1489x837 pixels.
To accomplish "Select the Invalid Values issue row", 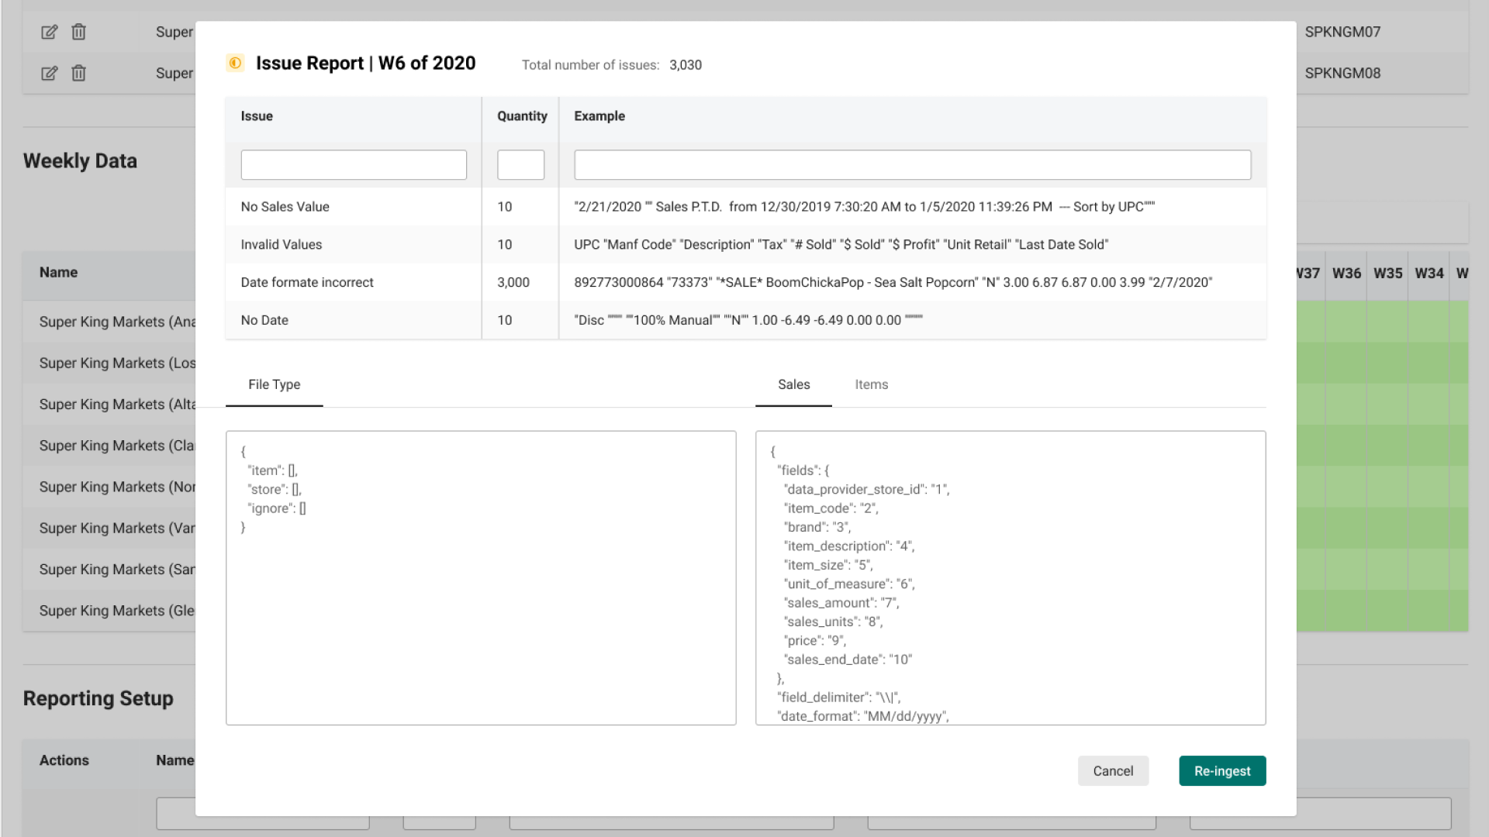I will pyautogui.click(x=746, y=245).
